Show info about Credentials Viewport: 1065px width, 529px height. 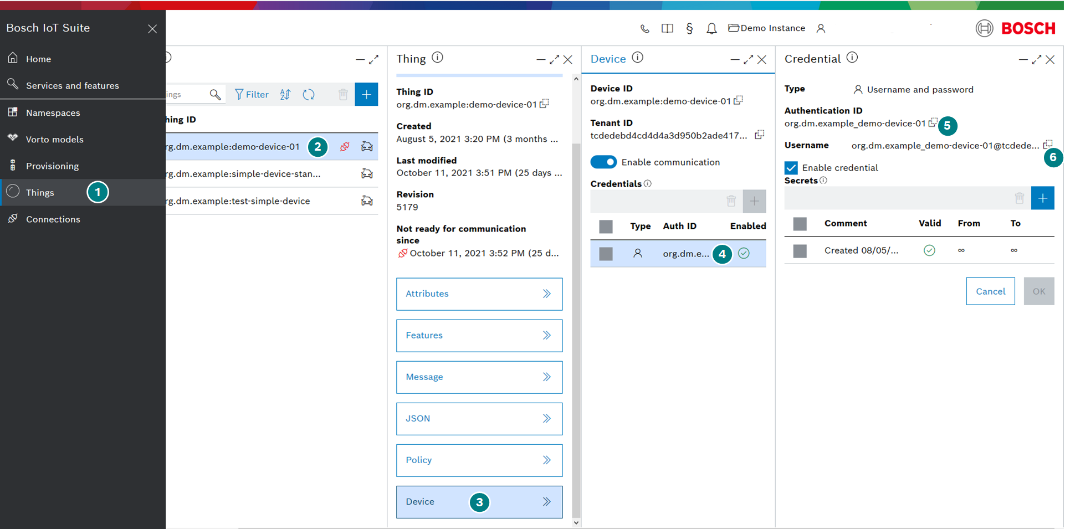[x=647, y=183]
